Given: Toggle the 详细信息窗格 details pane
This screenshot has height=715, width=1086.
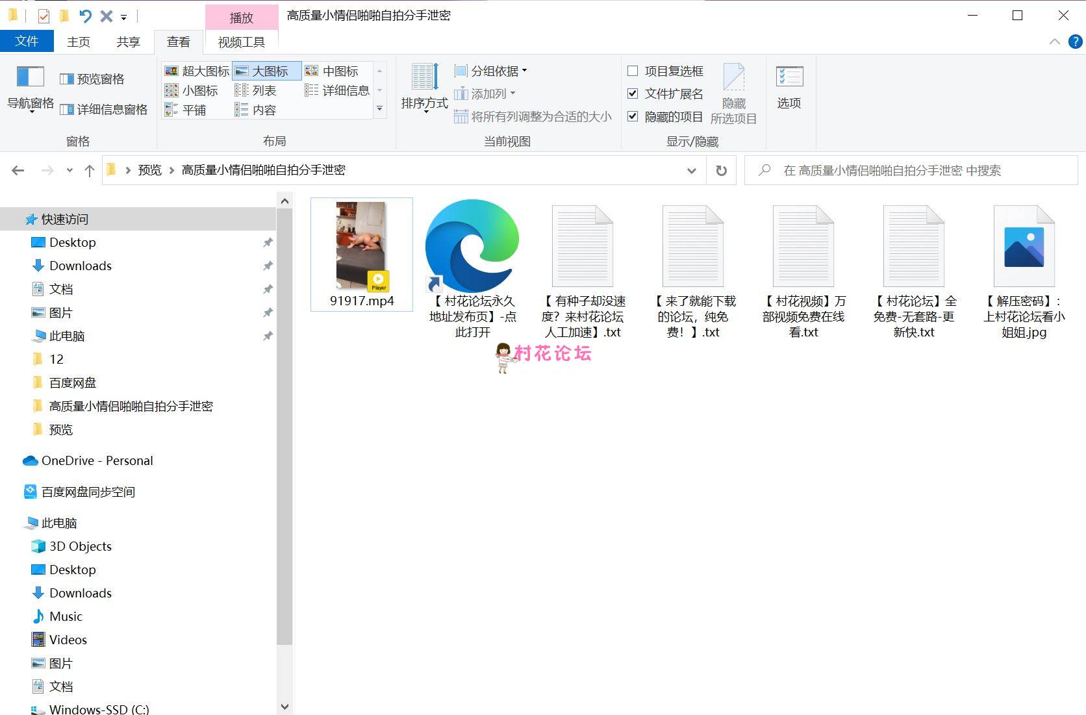Looking at the screenshot, I should click(x=104, y=109).
